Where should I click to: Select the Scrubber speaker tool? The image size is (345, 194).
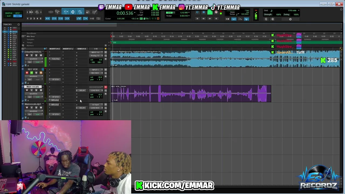pos(88,12)
